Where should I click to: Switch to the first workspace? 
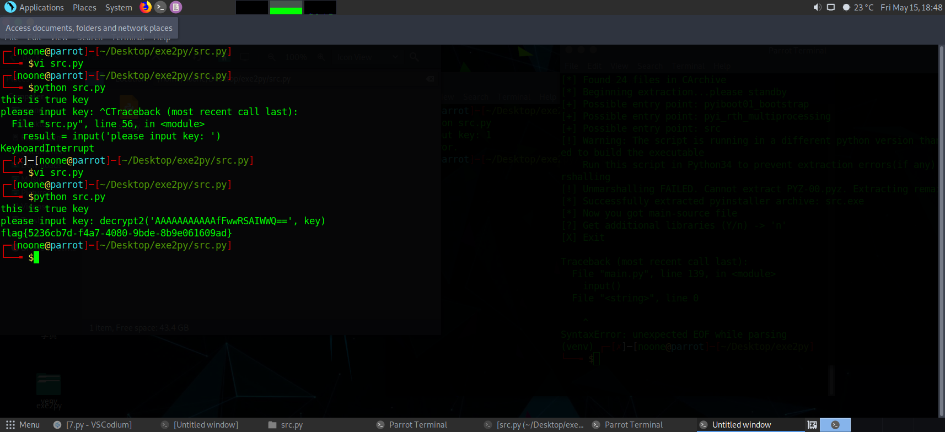coord(252,7)
